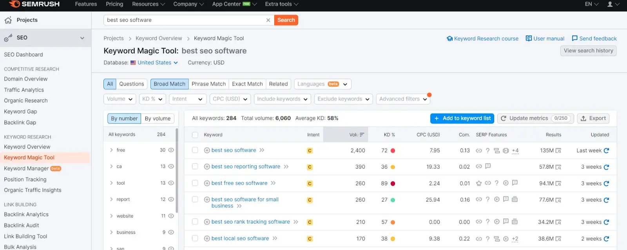View SERP snapshot for 34.2M results
Viewport: 627px width, 250px height.
tap(558, 222)
